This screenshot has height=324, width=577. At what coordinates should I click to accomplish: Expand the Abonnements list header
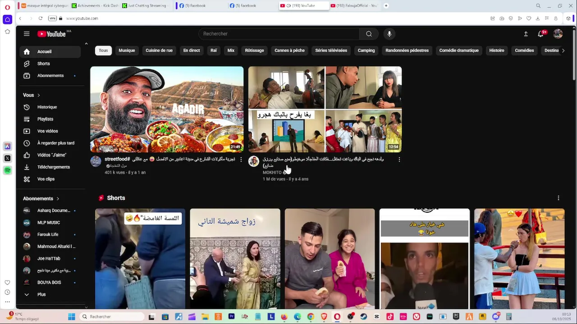tap(41, 198)
